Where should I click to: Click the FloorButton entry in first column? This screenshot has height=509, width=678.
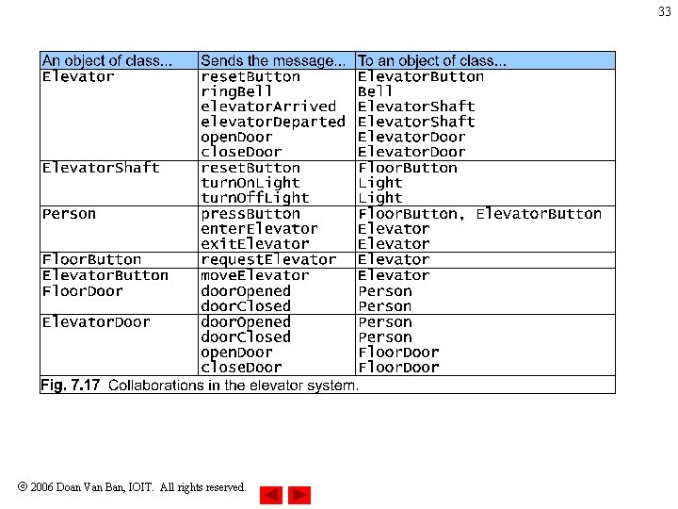click(91, 260)
